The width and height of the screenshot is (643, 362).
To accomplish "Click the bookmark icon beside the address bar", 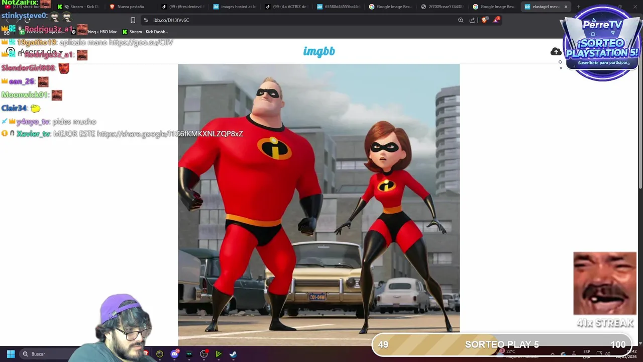I will click(133, 20).
